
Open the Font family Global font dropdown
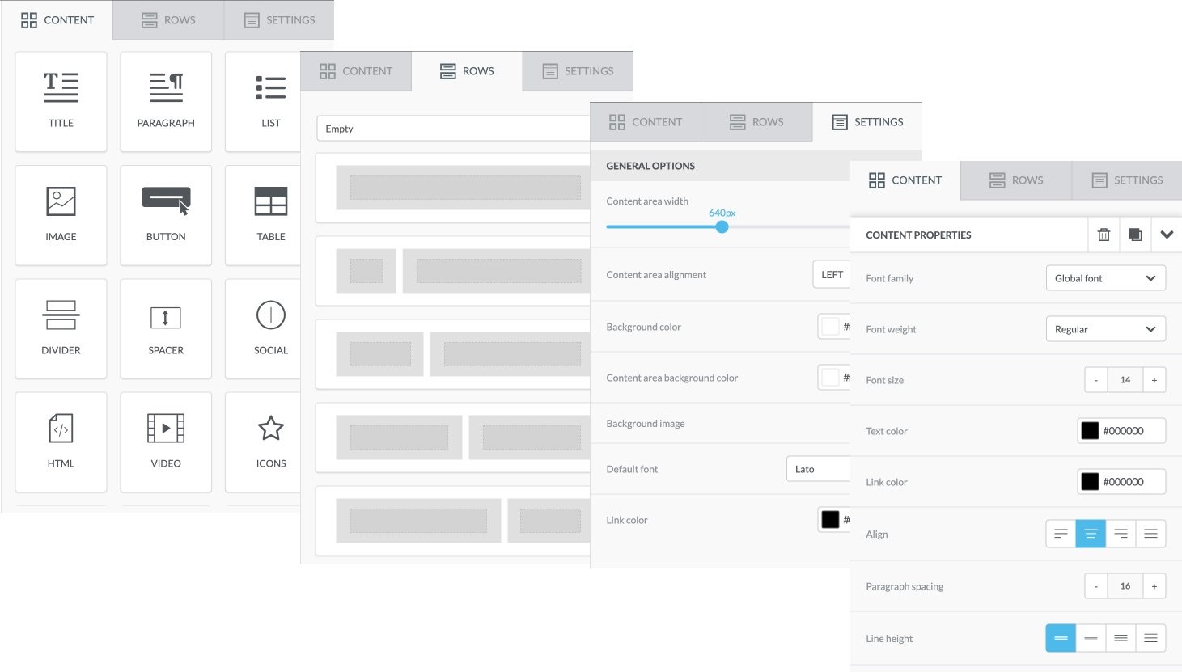(1105, 278)
